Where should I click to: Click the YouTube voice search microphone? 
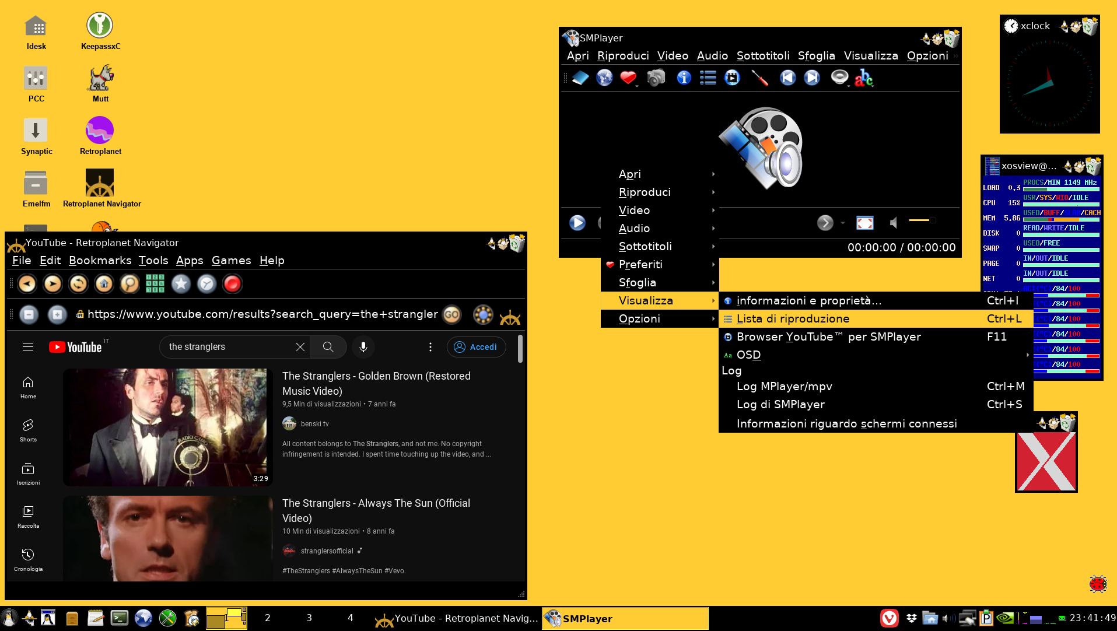[x=363, y=347]
